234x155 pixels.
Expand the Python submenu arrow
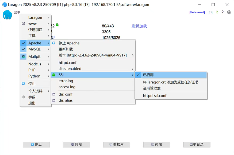tap(48, 76)
